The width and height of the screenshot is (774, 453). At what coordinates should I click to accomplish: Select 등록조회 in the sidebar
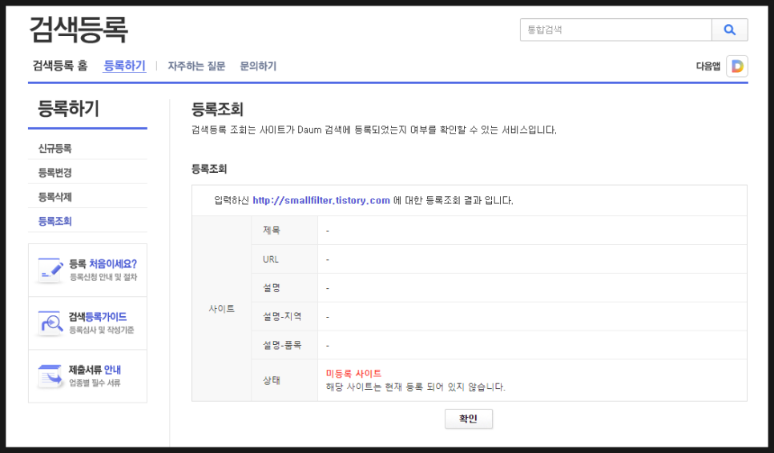click(54, 221)
